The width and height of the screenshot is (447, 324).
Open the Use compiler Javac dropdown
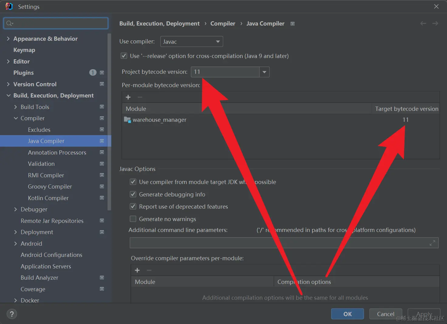click(x=192, y=42)
